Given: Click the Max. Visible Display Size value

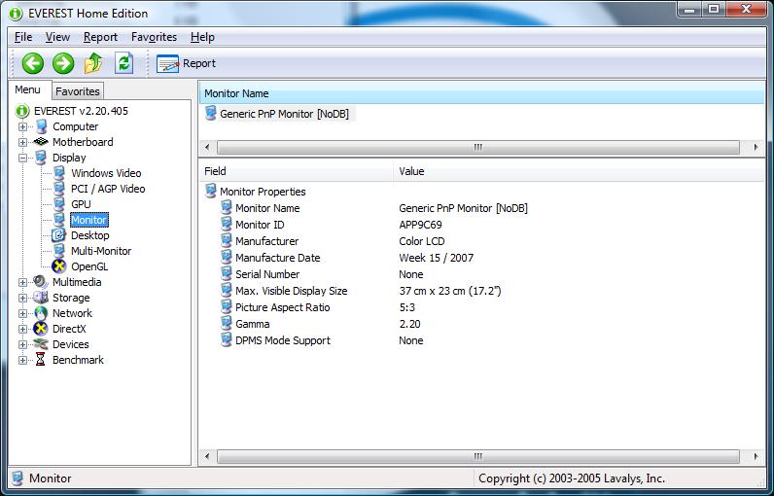Looking at the screenshot, I should (450, 291).
